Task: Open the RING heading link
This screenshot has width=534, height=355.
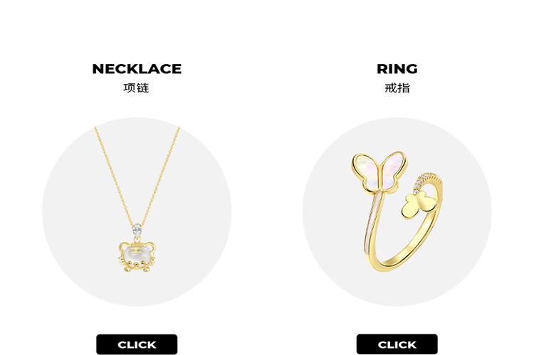Action: tap(397, 69)
